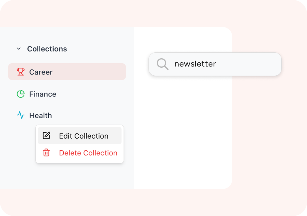Open the Health collection label
This screenshot has width=307, height=216.
click(x=40, y=116)
